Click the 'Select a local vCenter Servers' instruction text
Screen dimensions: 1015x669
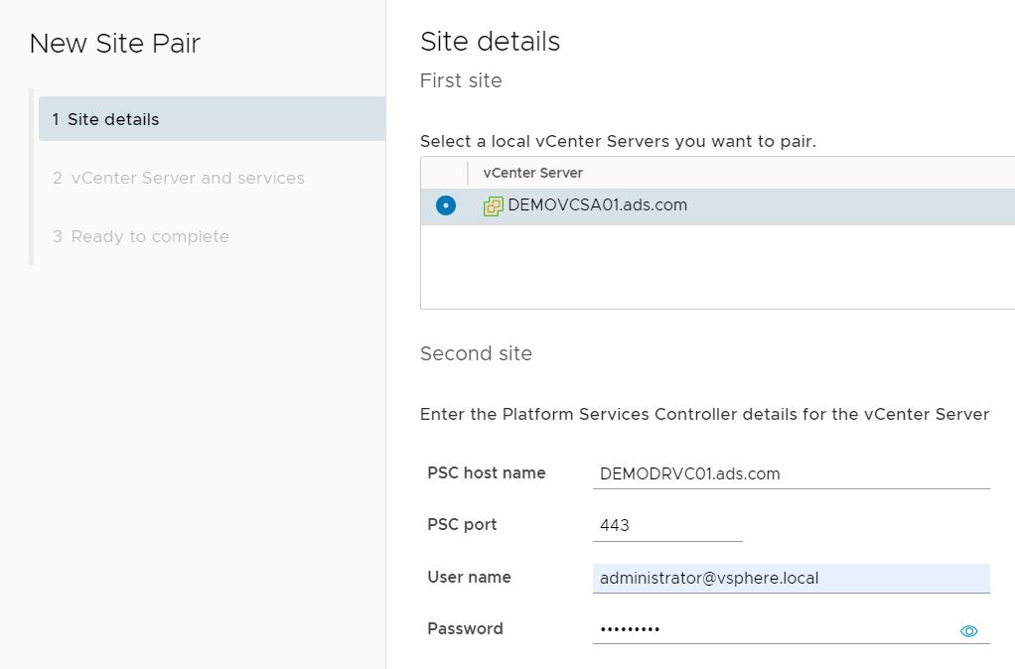(x=618, y=141)
